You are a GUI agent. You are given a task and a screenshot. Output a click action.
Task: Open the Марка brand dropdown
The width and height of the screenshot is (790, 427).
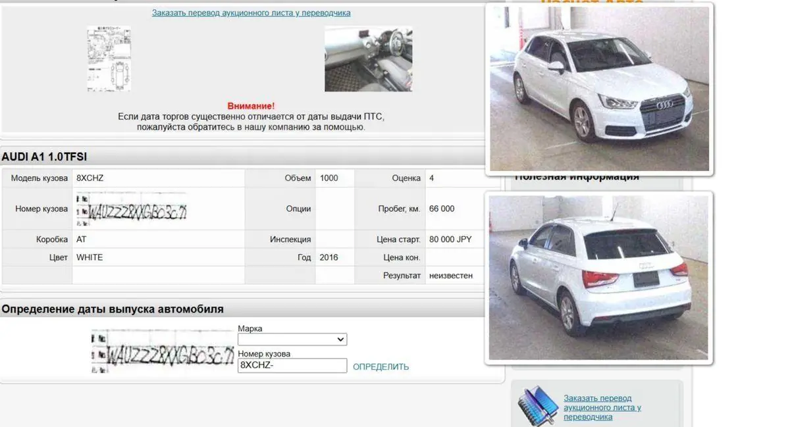coord(292,339)
